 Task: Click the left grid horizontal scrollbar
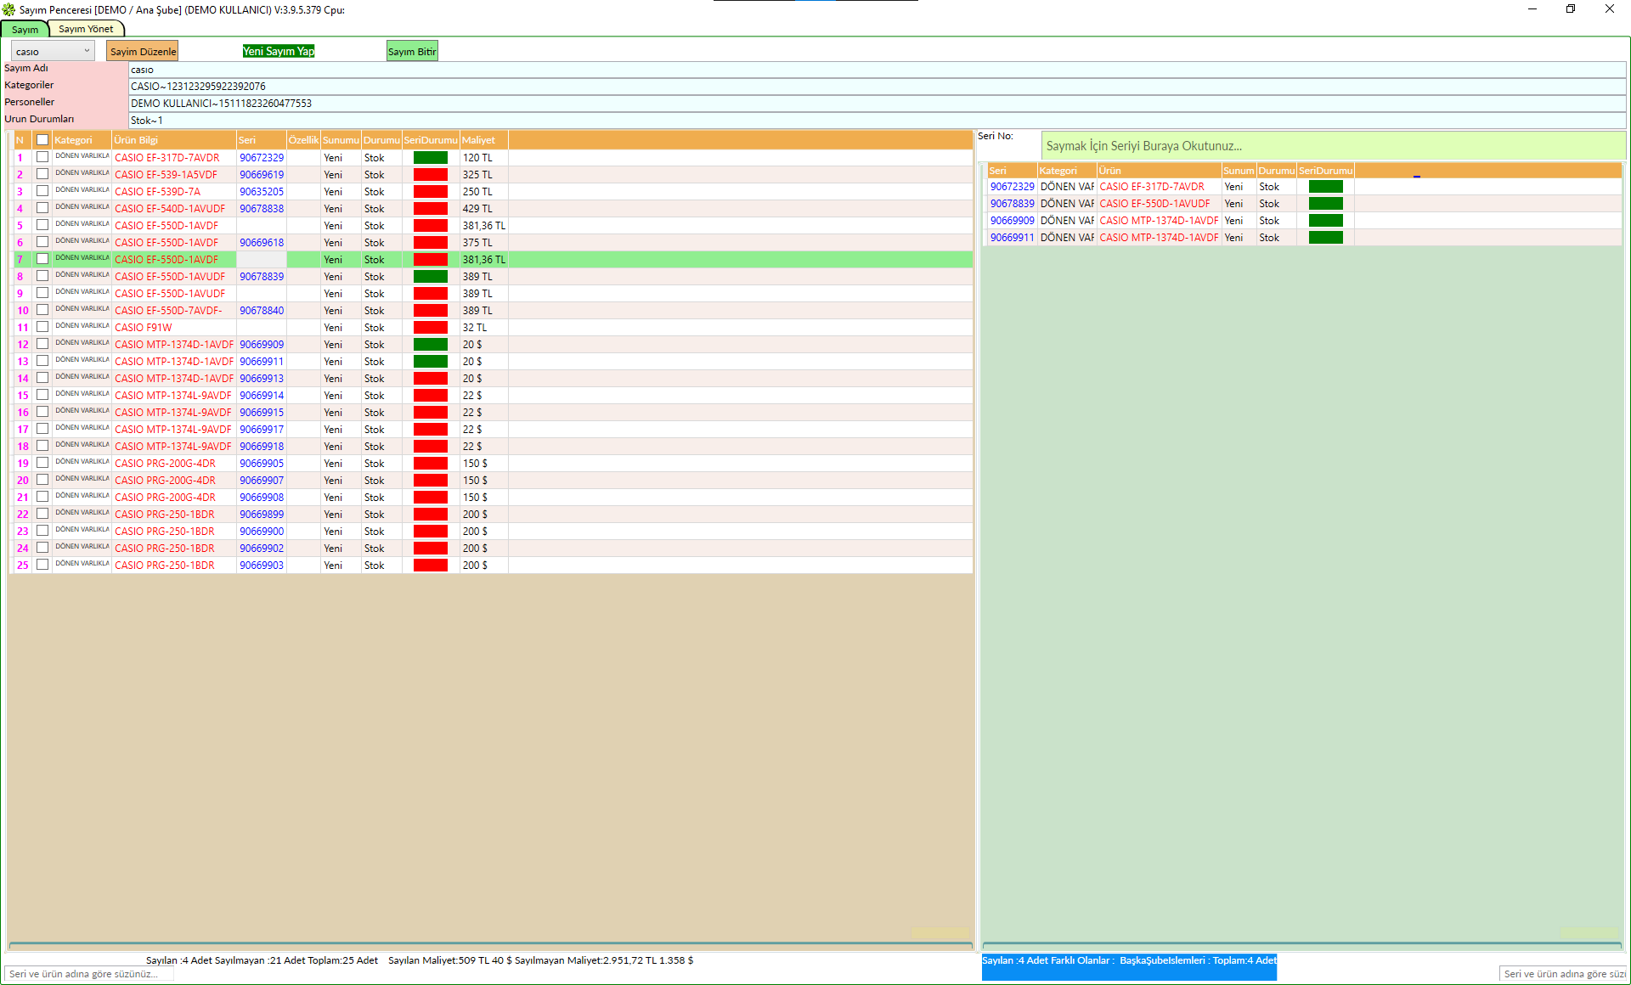point(490,945)
